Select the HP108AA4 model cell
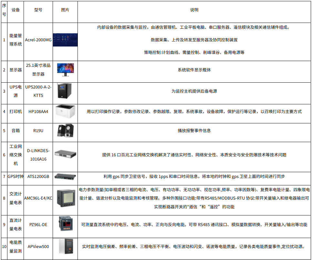Screen dimensions: 312x260 point(38,112)
